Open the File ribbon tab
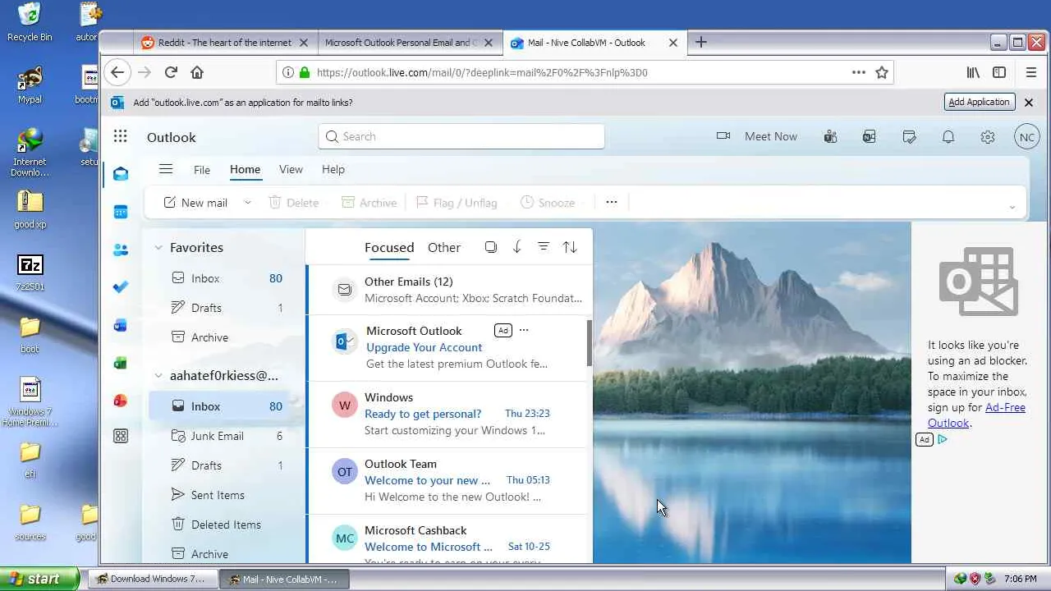The height and width of the screenshot is (591, 1051). tap(202, 169)
